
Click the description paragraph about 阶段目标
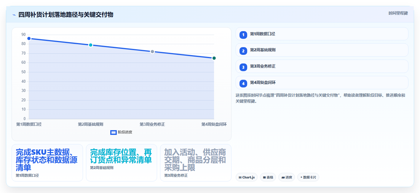[x=320, y=98]
